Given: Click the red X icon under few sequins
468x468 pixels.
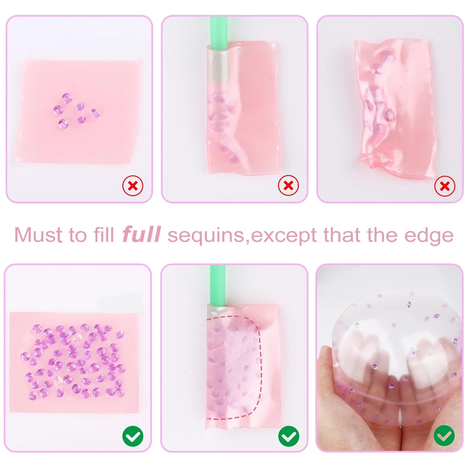Looking at the screenshot, I should pyautogui.click(x=133, y=186).
